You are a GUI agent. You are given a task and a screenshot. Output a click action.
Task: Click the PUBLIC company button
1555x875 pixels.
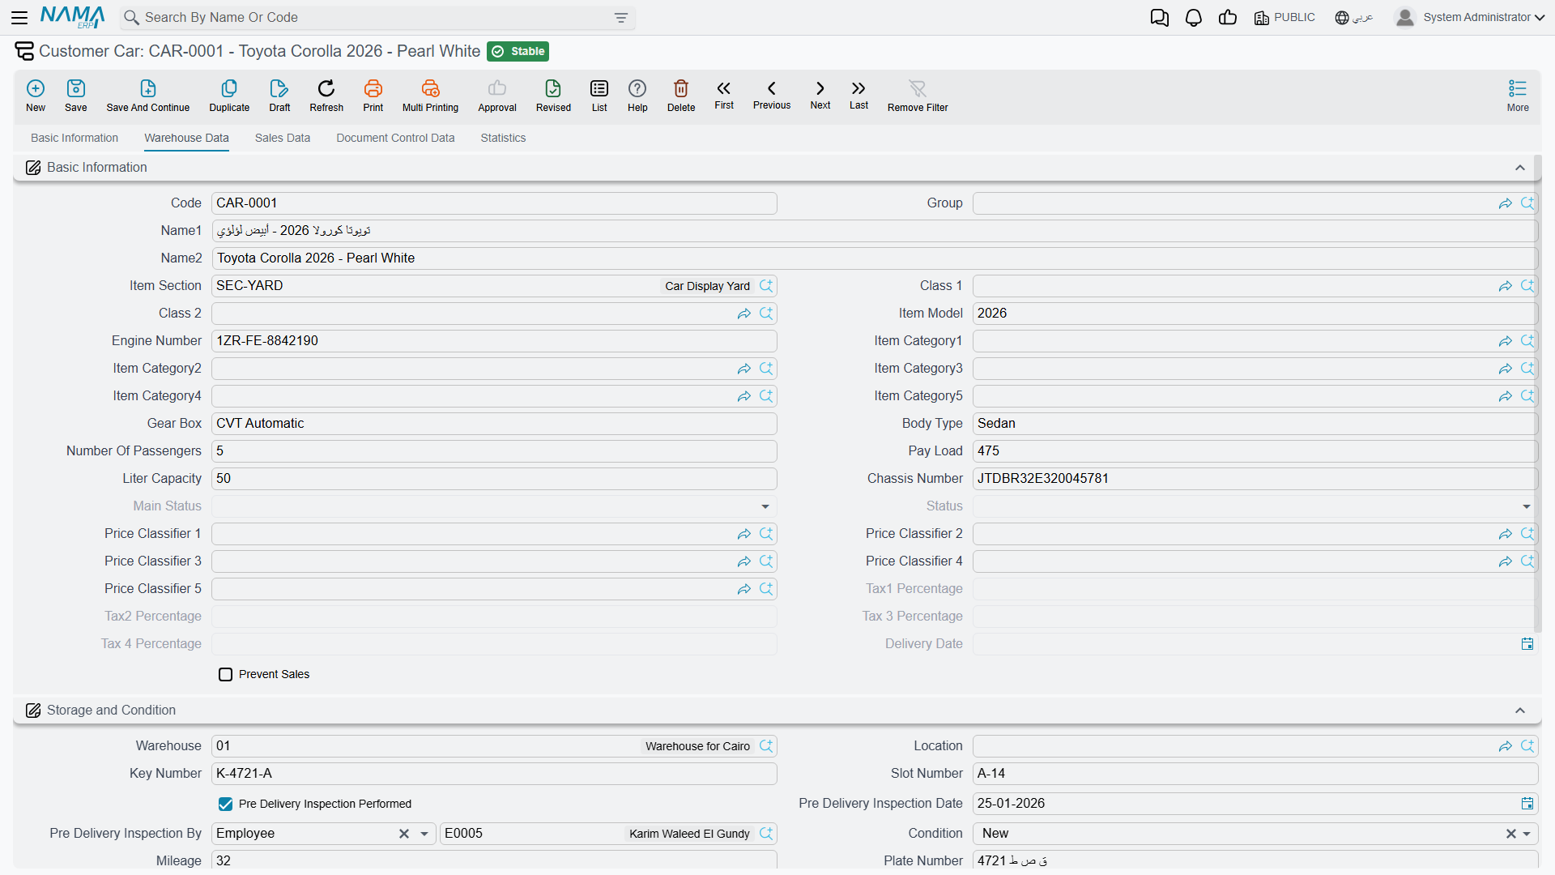(1284, 17)
